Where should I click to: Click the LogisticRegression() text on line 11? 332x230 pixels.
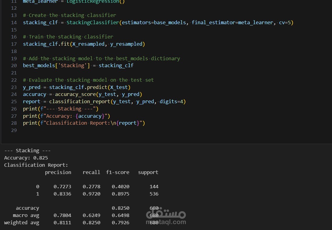tap(96, 2)
